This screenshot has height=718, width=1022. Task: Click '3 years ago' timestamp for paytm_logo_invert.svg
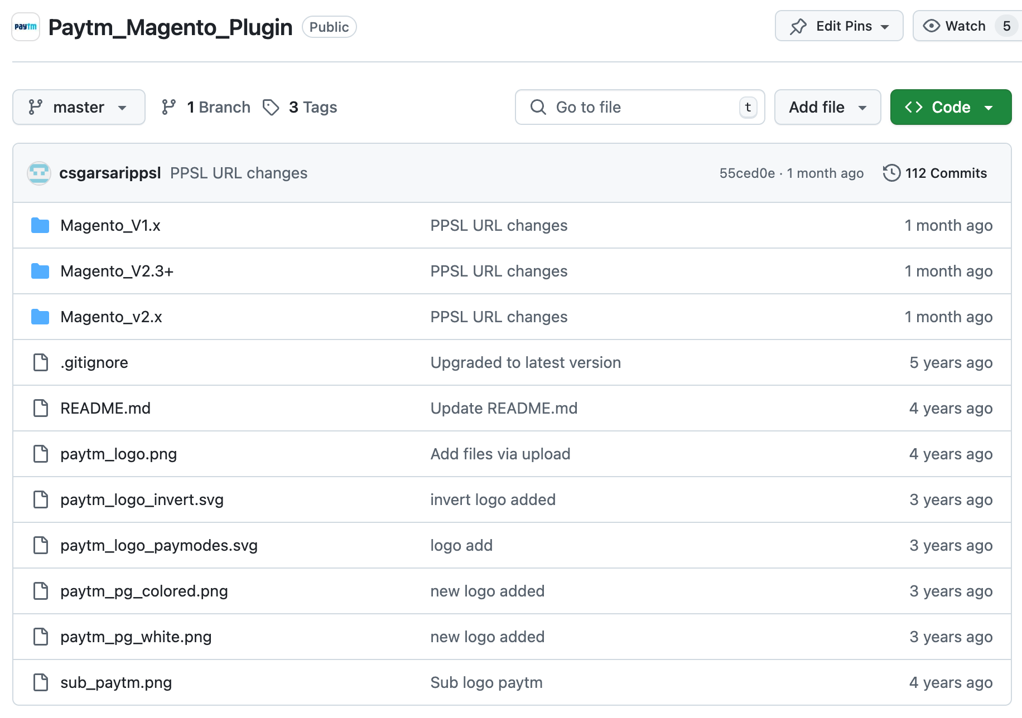coord(951,499)
